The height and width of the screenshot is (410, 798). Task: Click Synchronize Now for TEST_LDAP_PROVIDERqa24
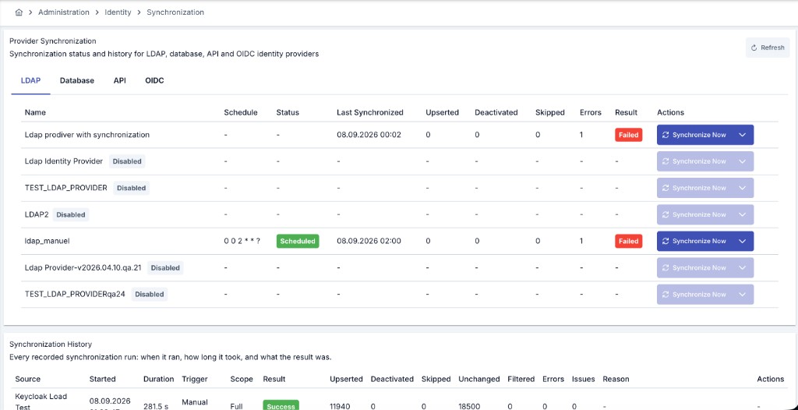coord(694,295)
